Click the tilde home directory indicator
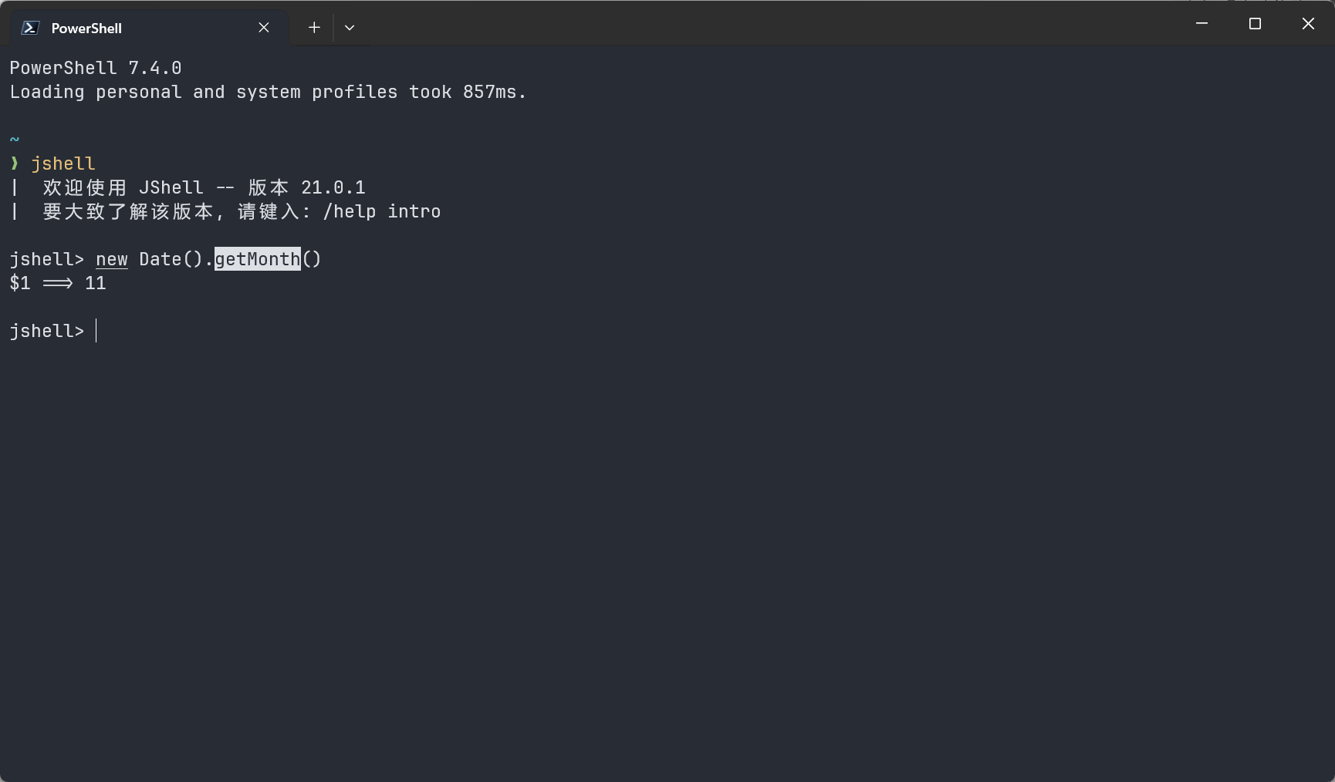This screenshot has height=782, width=1335. click(x=13, y=138)
